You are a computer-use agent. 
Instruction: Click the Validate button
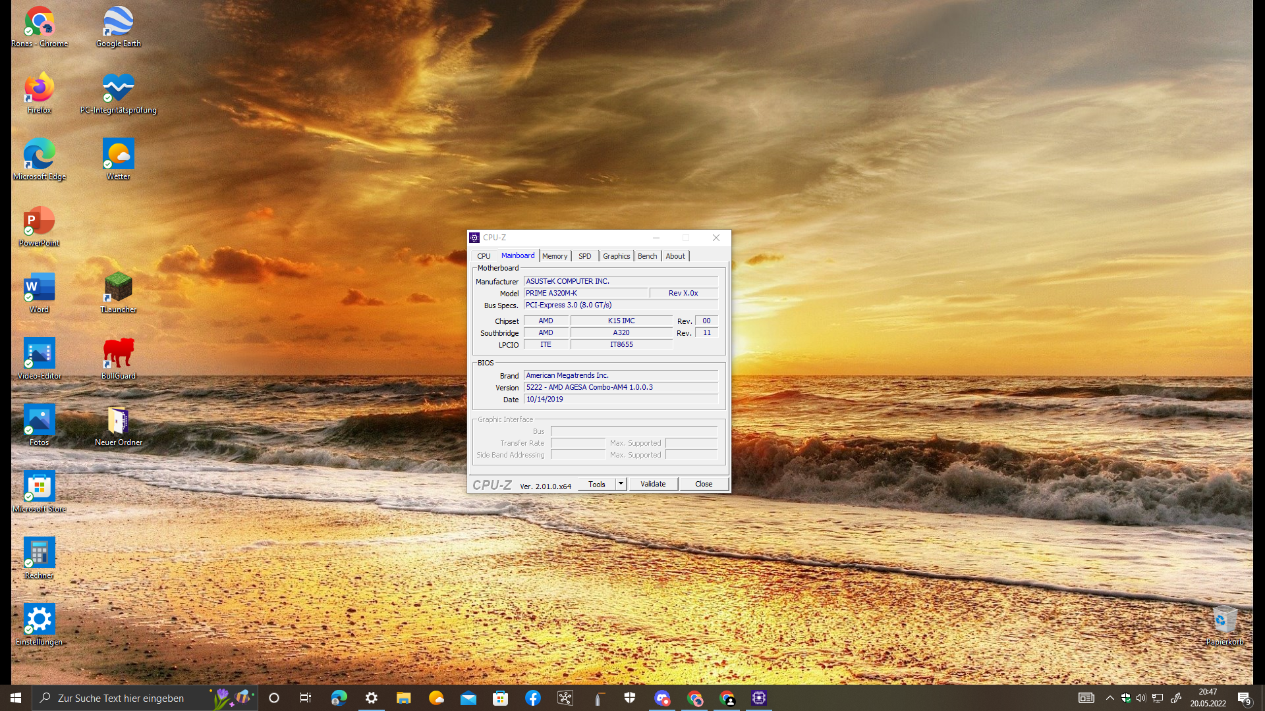(653, 484)
